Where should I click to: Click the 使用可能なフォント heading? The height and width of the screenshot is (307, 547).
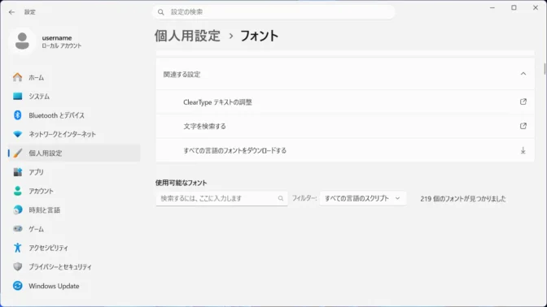pos(181,183)
